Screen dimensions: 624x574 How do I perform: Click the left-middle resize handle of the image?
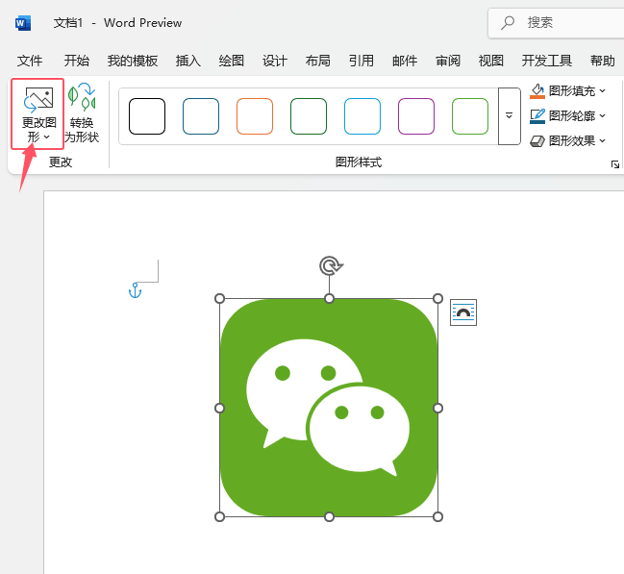pos(219,408)
